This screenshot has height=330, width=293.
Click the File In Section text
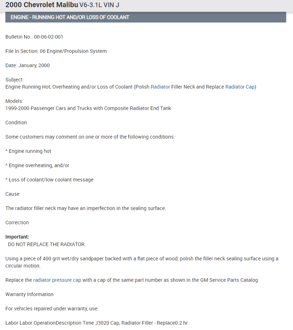point(56,51)
